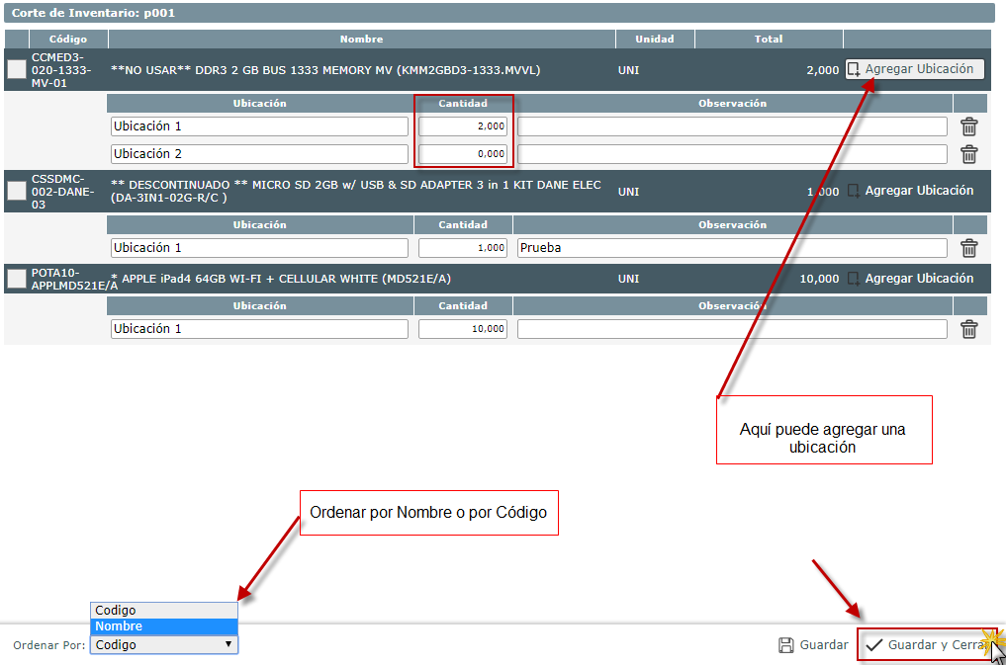Choose Nombre in the sort list

[164, 626]
